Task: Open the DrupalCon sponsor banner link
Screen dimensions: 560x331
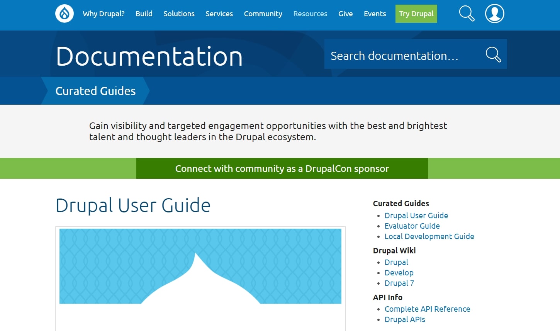Action: [x=282, y=168]
